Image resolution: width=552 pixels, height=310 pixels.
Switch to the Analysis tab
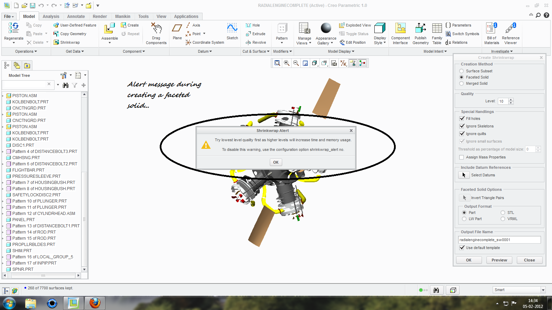[51, 17]
